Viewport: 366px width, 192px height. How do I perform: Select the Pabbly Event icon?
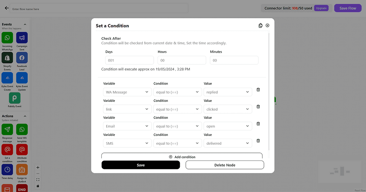point(14,98)
